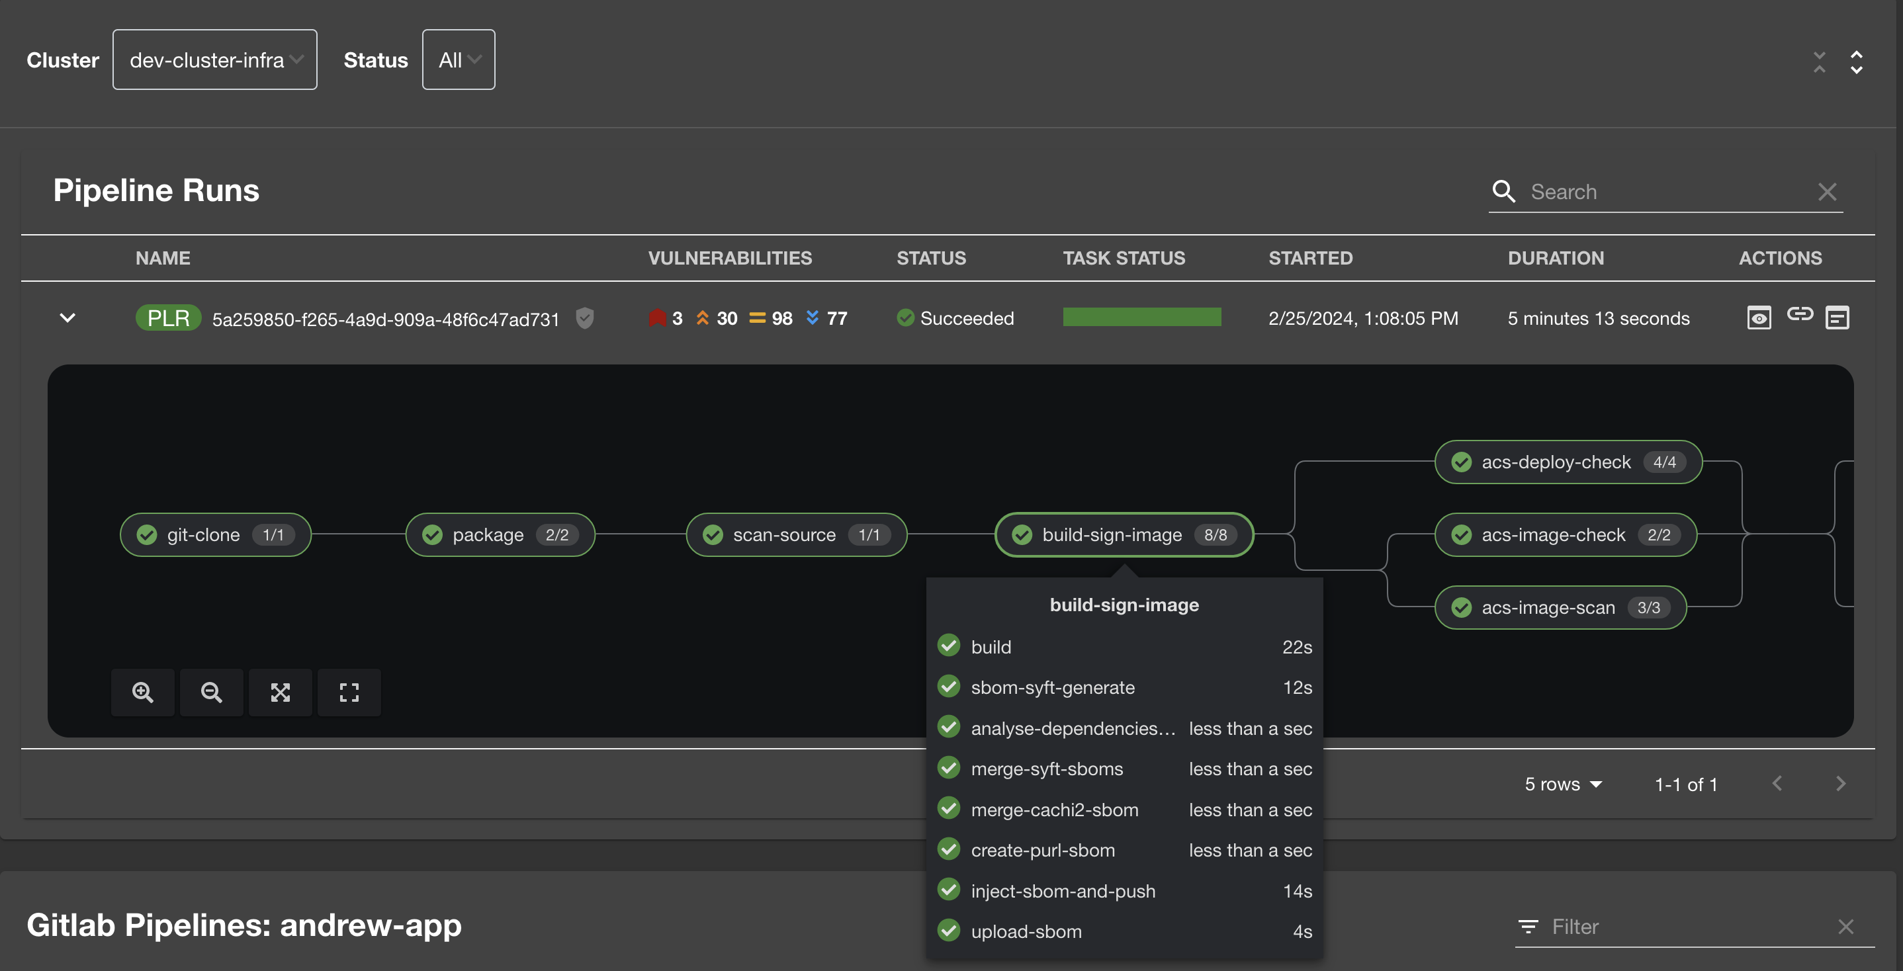The width and height of the screenshot is (1903, 971).
Task: Open the Cluster dev-cluster-infra dropdown
Action: pyautogui.click(x=214, y=60)
